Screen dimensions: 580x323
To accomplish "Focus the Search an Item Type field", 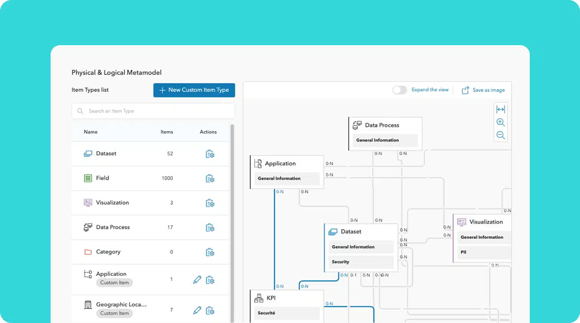I will [x=153, y=111].
